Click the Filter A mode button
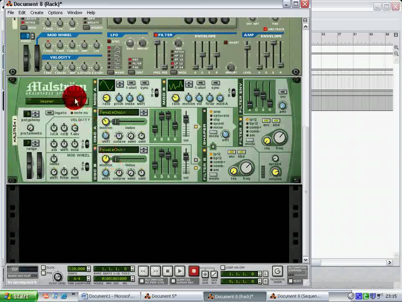Screen dimensions: 402x302 point(250,140)
